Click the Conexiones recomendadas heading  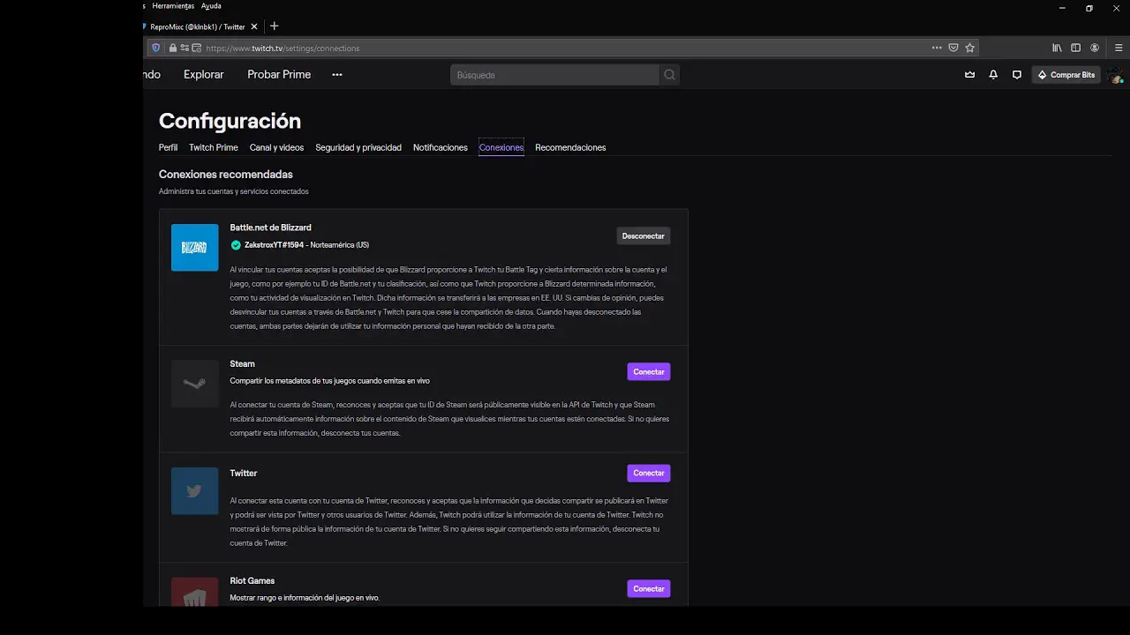[226, 175]
